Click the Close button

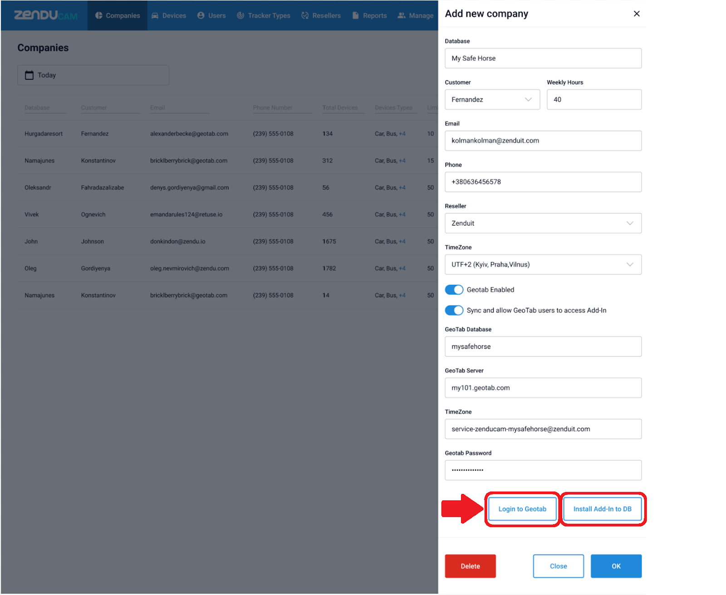pos(559,566)
